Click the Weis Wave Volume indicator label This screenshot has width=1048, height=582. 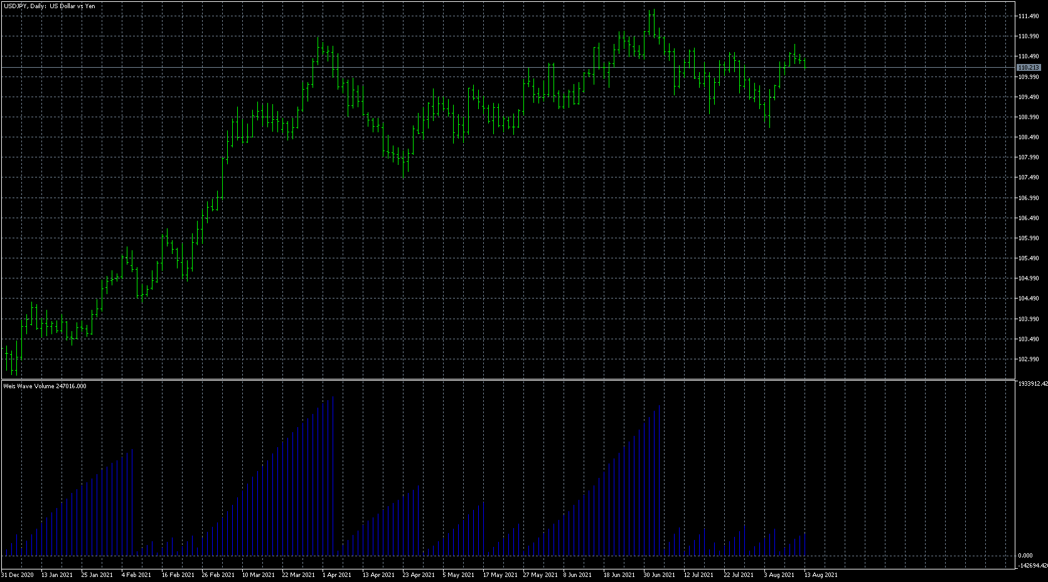45,386
